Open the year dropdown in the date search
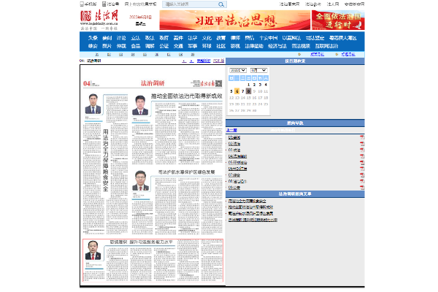This screenshot has height=292, width=438. [238, 69]
